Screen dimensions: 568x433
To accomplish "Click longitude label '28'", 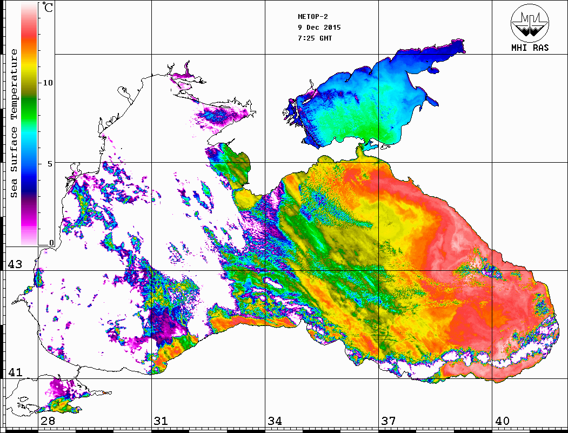I will pyautogui.click(x=48, y=421).
